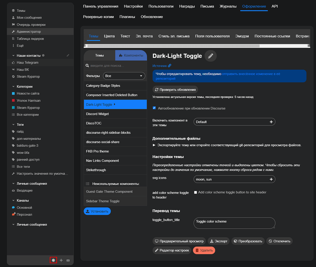Click the theme toggle sun icon in sidebar footer

click(x=53, y=260)
